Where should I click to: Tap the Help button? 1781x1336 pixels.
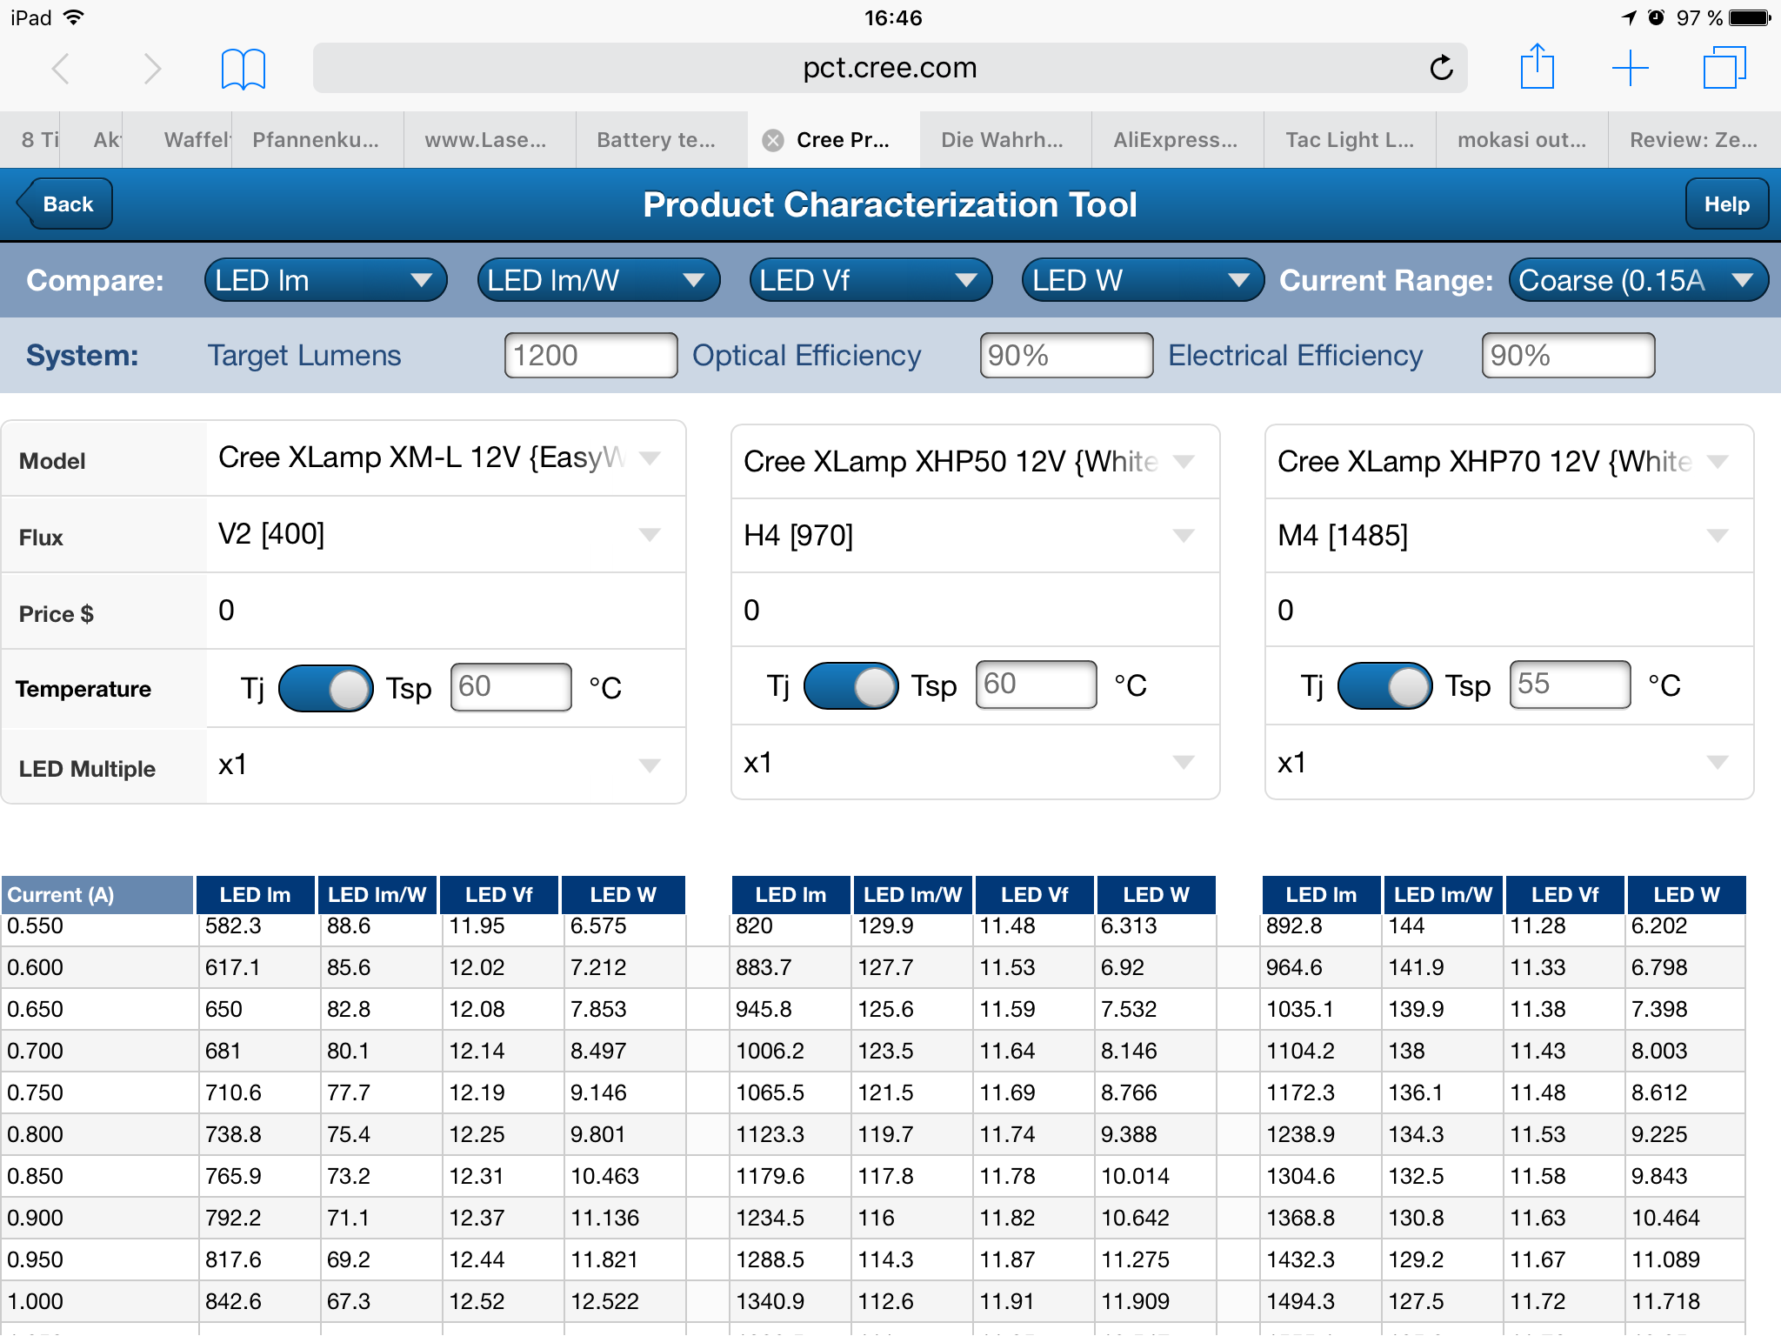click(1726, 204)
